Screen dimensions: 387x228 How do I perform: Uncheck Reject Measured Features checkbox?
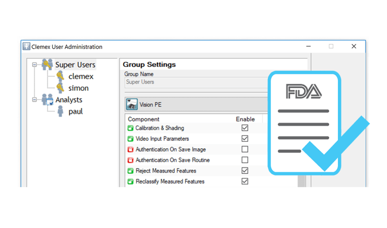(245, 171)
